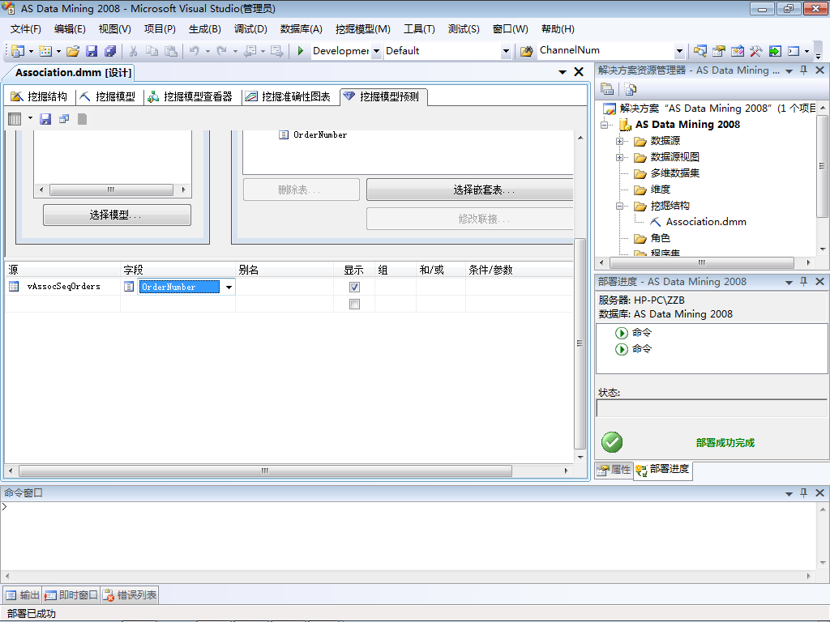Click the Save All toolbar icon
This screenshot has height=622, width=830.
(x=110, y=51)
